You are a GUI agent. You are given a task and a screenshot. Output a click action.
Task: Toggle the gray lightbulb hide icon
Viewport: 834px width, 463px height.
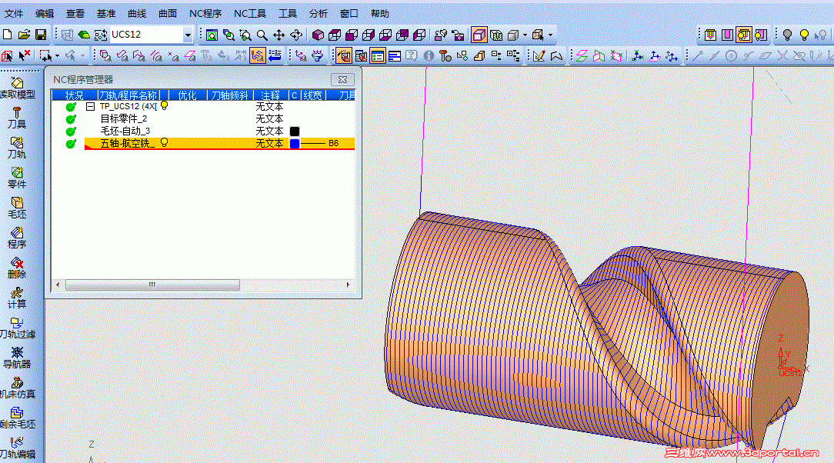(787, 35)
